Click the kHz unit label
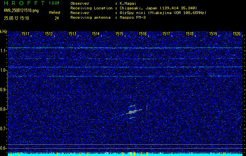The image size is (246, 156). 4,32
